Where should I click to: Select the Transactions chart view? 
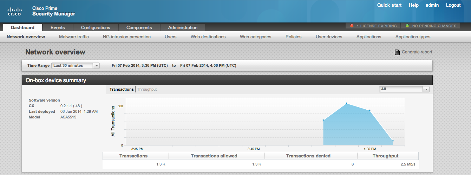(x=122, y=90)
